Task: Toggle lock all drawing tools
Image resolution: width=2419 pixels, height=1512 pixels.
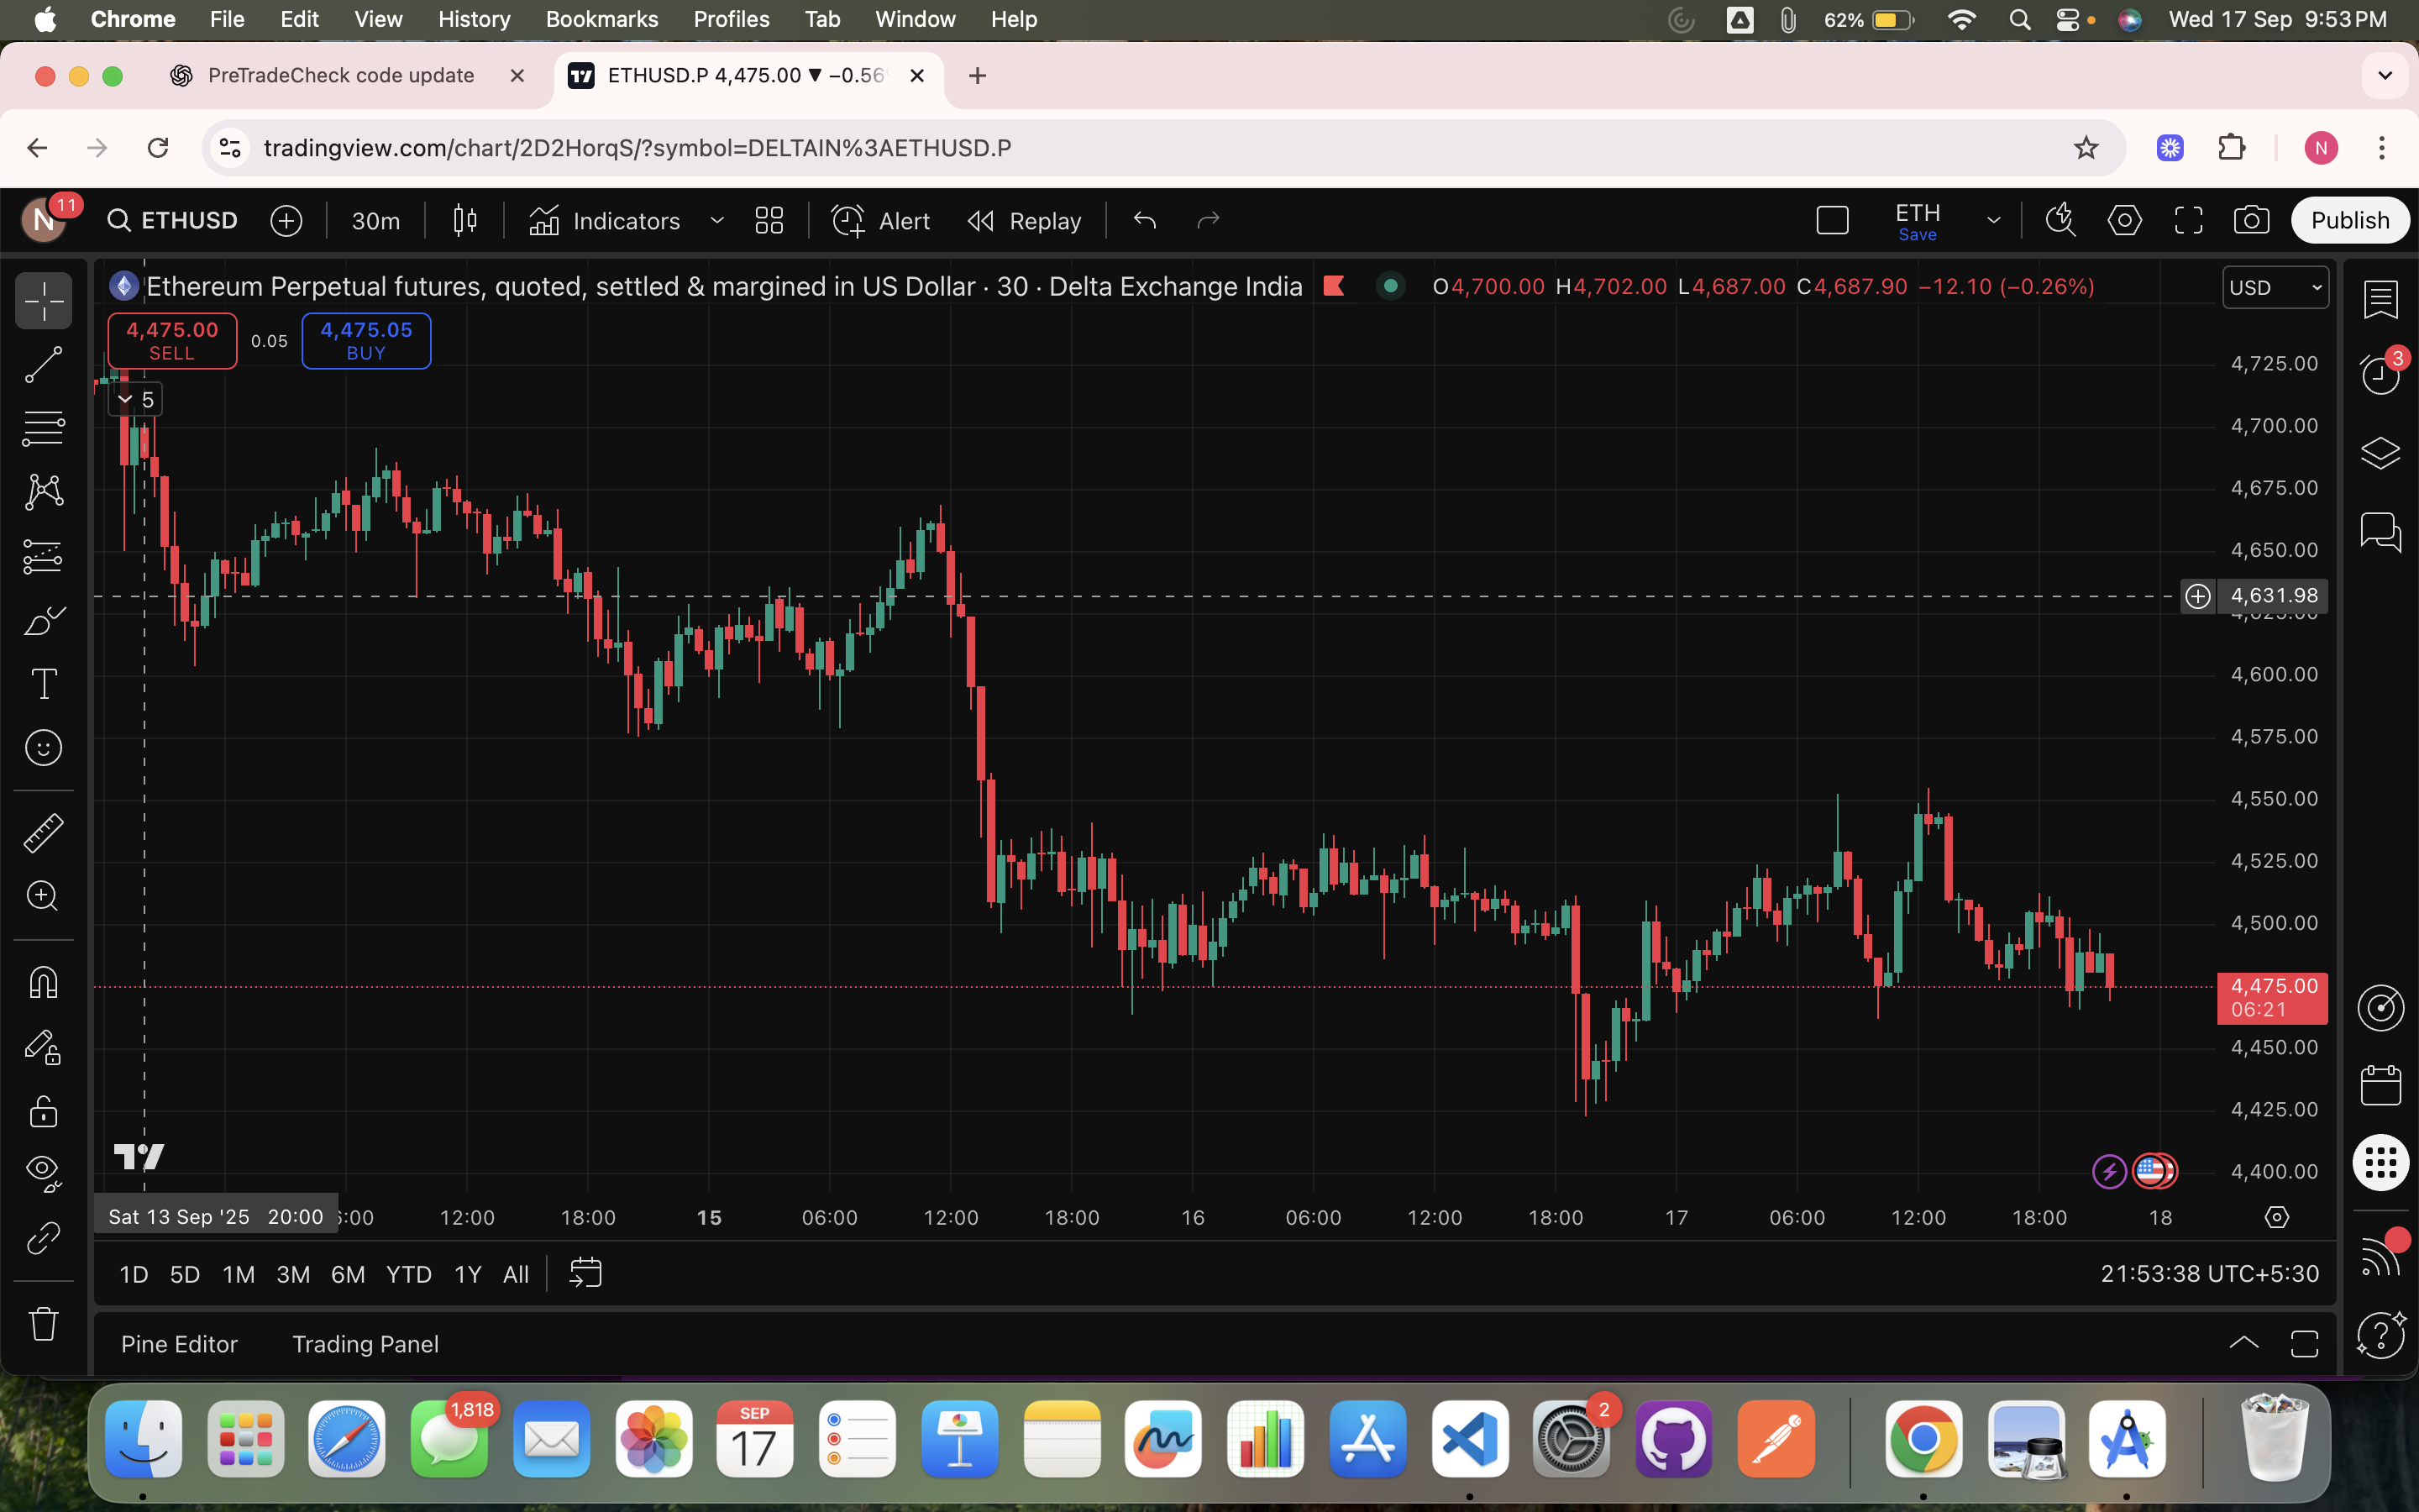Action: tap(43, 1111)
